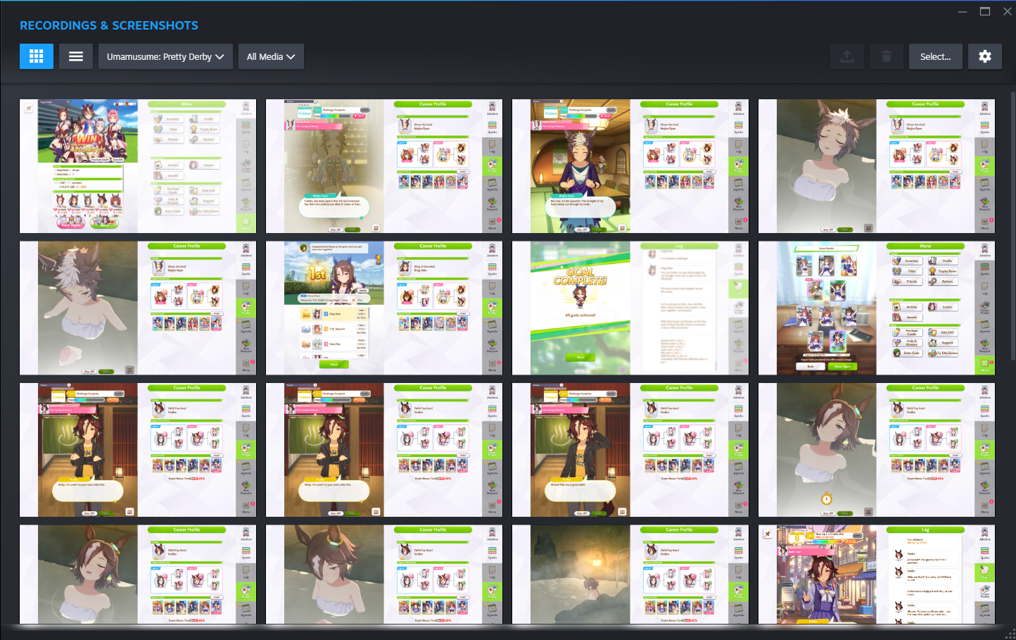Click the Select... button

pos(936,56)
